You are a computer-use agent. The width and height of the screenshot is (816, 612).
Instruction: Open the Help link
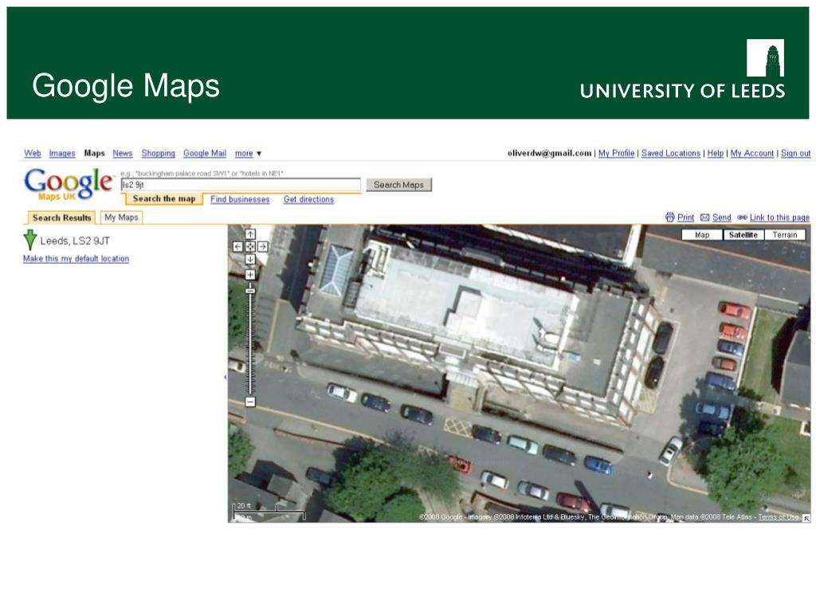point(715,153)
